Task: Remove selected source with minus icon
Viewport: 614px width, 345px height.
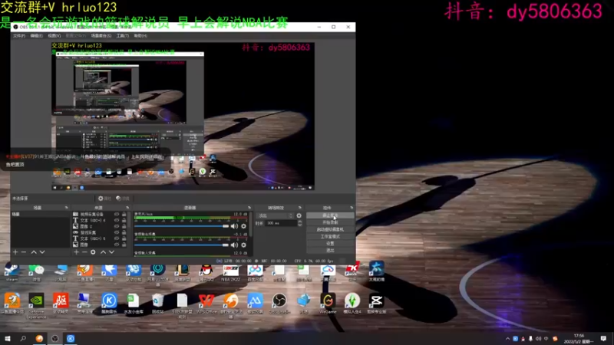Action: [x=84, y=252]
